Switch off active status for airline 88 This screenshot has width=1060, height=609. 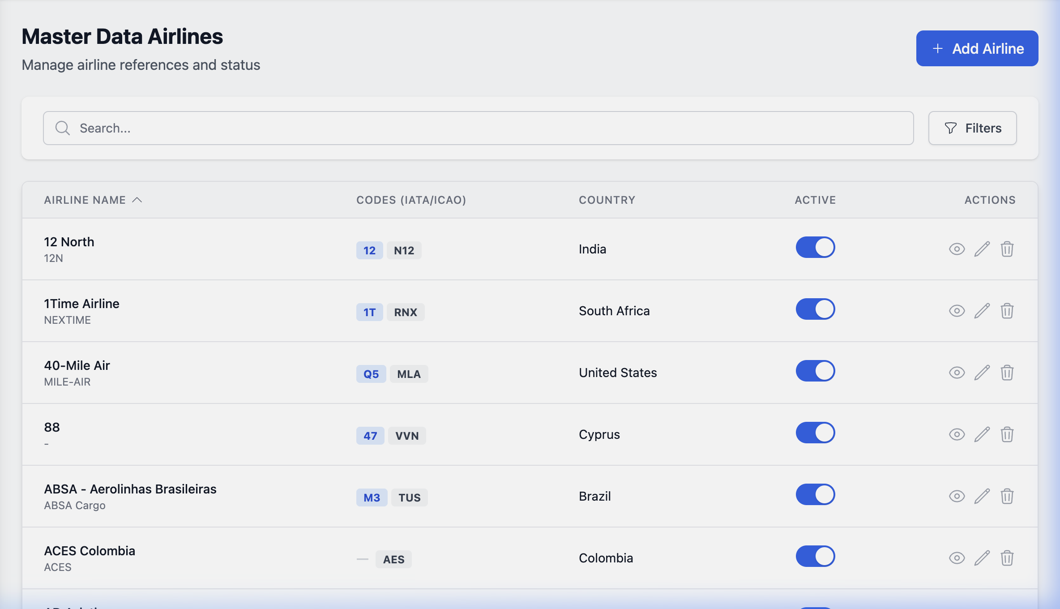pos(815,433)
